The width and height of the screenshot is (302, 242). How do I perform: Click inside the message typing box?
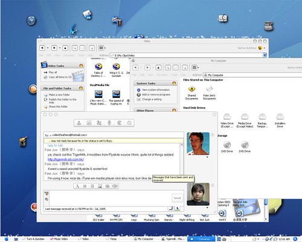tap(110, 198)
